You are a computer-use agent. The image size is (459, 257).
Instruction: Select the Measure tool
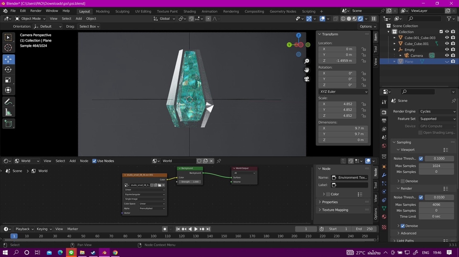[8, 113]
